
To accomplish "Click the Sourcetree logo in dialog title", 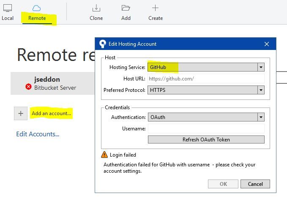I will (102, 44).
